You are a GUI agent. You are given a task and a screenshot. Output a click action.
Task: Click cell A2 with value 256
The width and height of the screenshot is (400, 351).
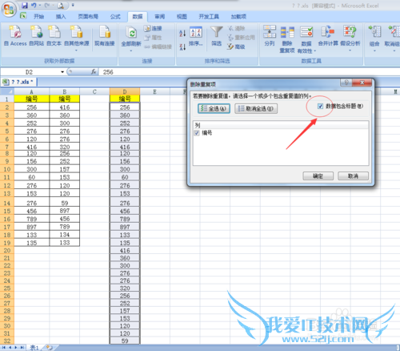pos(31,107)
